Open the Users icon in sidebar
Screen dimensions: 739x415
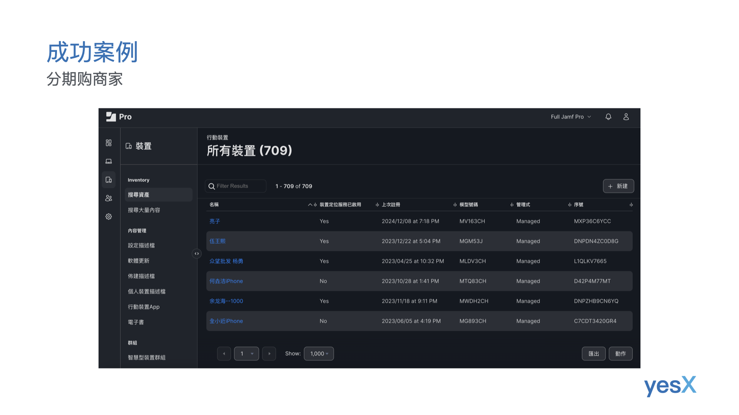tap(109, 198)
